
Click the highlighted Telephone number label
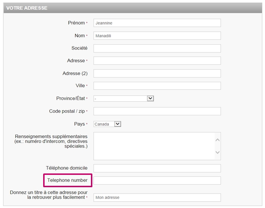(x=68, y=180)
